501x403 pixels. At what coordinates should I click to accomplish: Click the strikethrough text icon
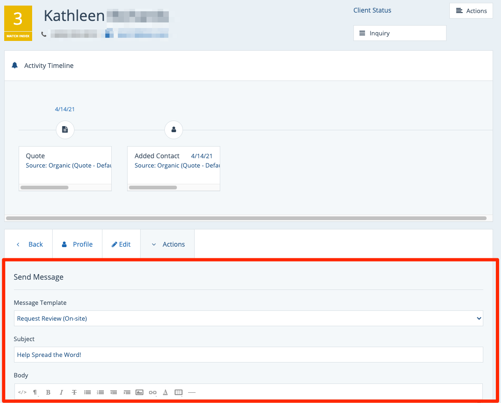tap(74, 392)
